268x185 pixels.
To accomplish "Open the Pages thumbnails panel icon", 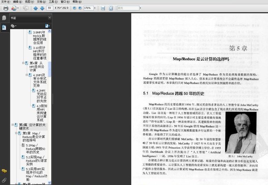I will (x=4, y=18).
